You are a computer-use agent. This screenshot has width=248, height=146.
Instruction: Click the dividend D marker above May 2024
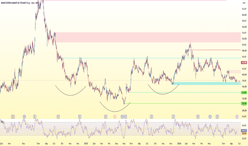(24, 117)
